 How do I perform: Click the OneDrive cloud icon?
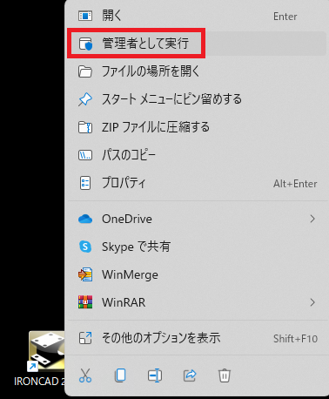(85, 219)
